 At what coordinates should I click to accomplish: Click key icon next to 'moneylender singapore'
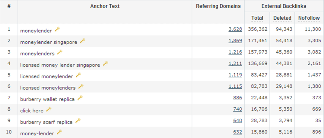coord(82,41)
